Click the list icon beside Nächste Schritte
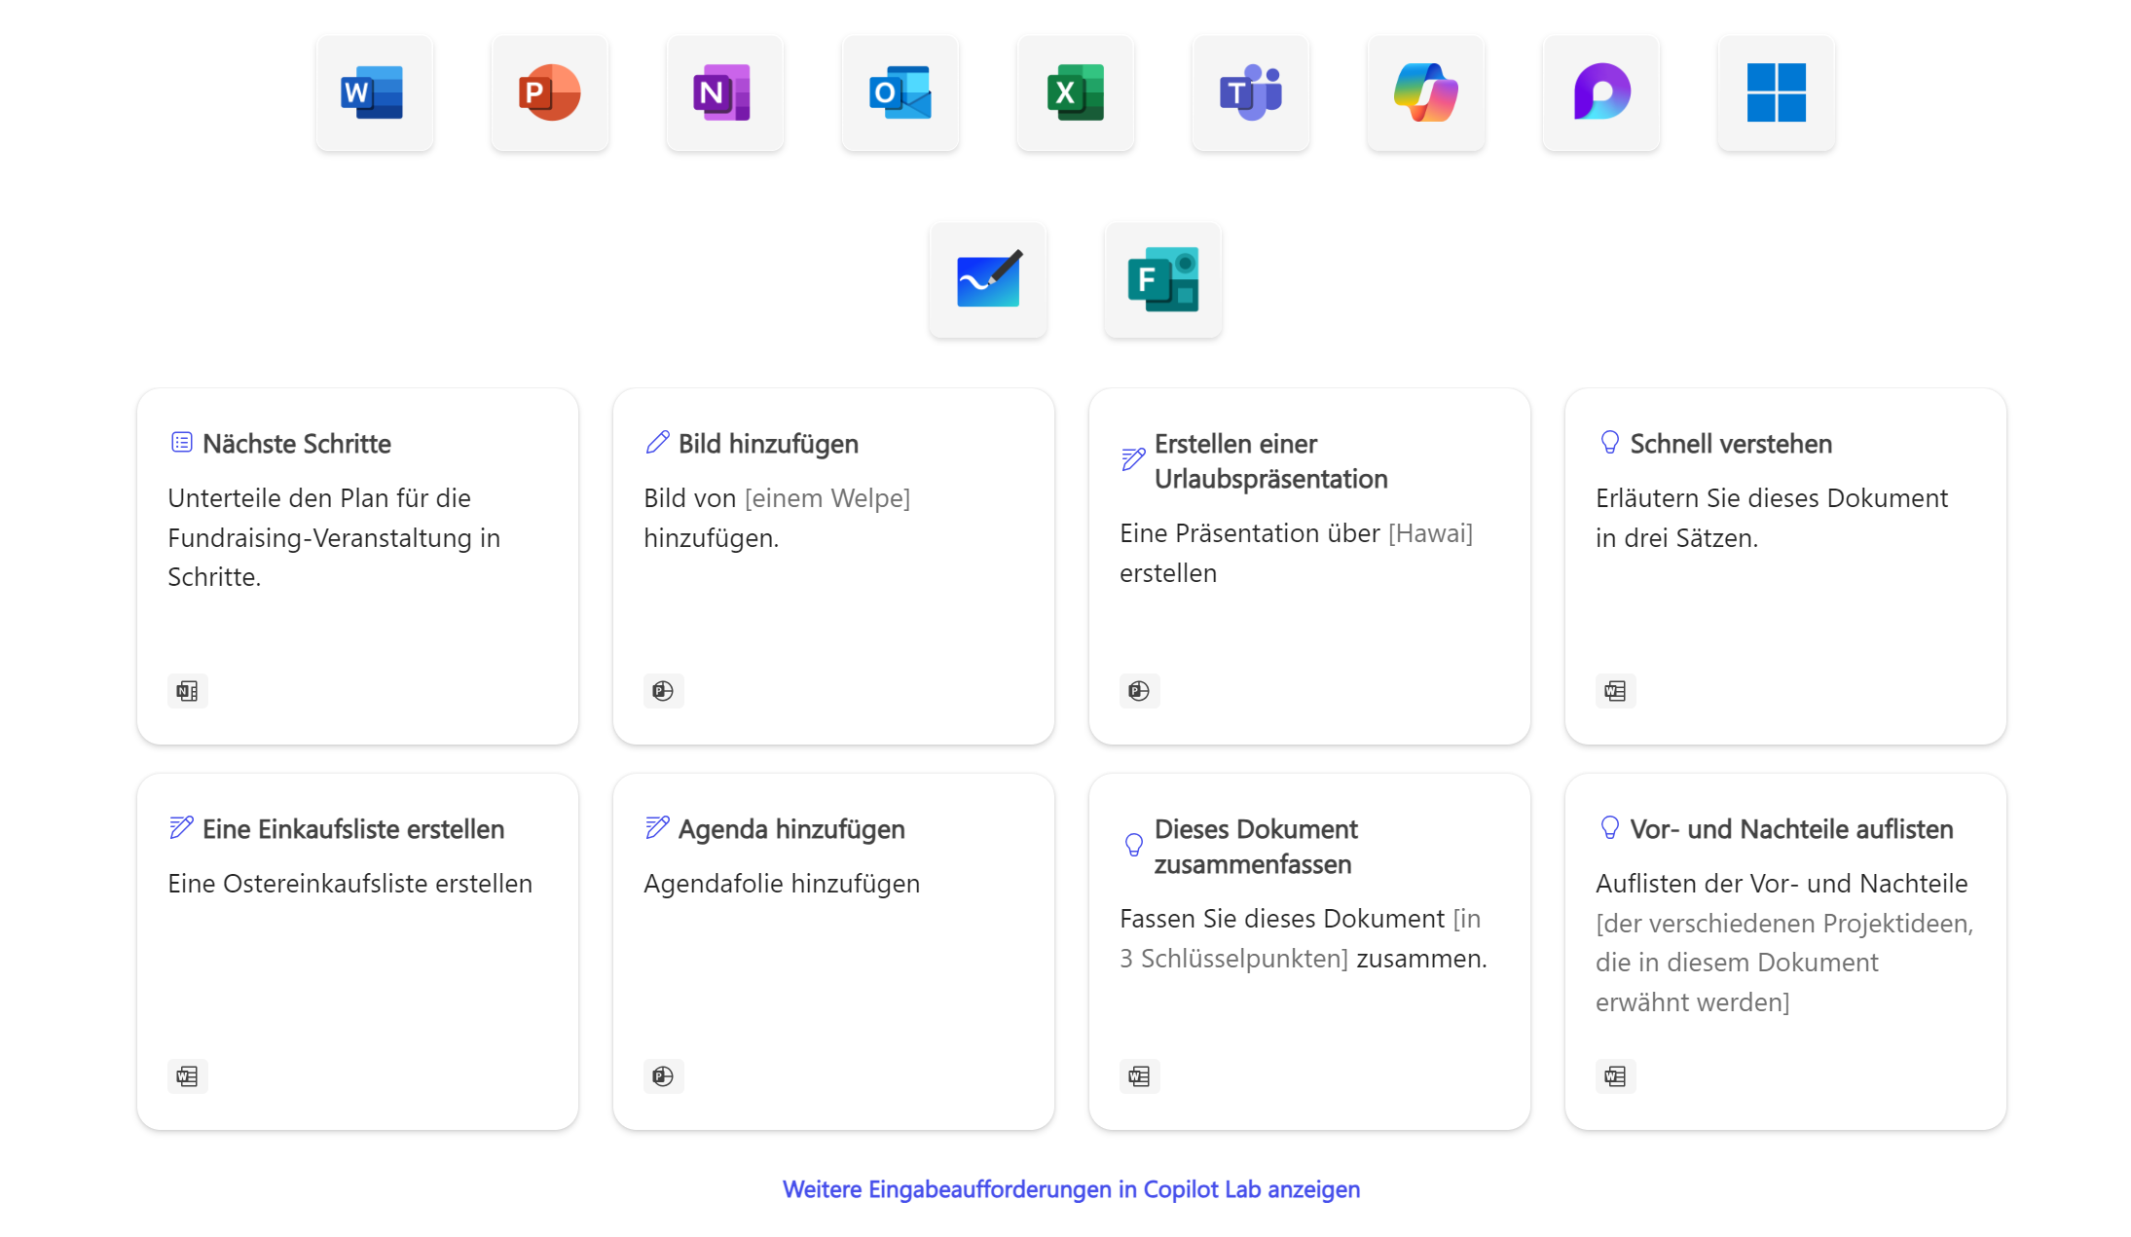 [x=181, y=443]
